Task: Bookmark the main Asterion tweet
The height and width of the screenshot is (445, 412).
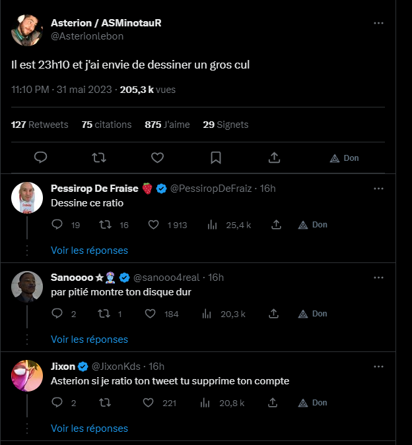Action: [x=216, y=158]
